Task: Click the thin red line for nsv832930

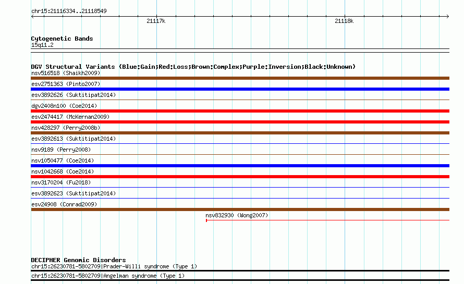Action: tap(327, 220)
